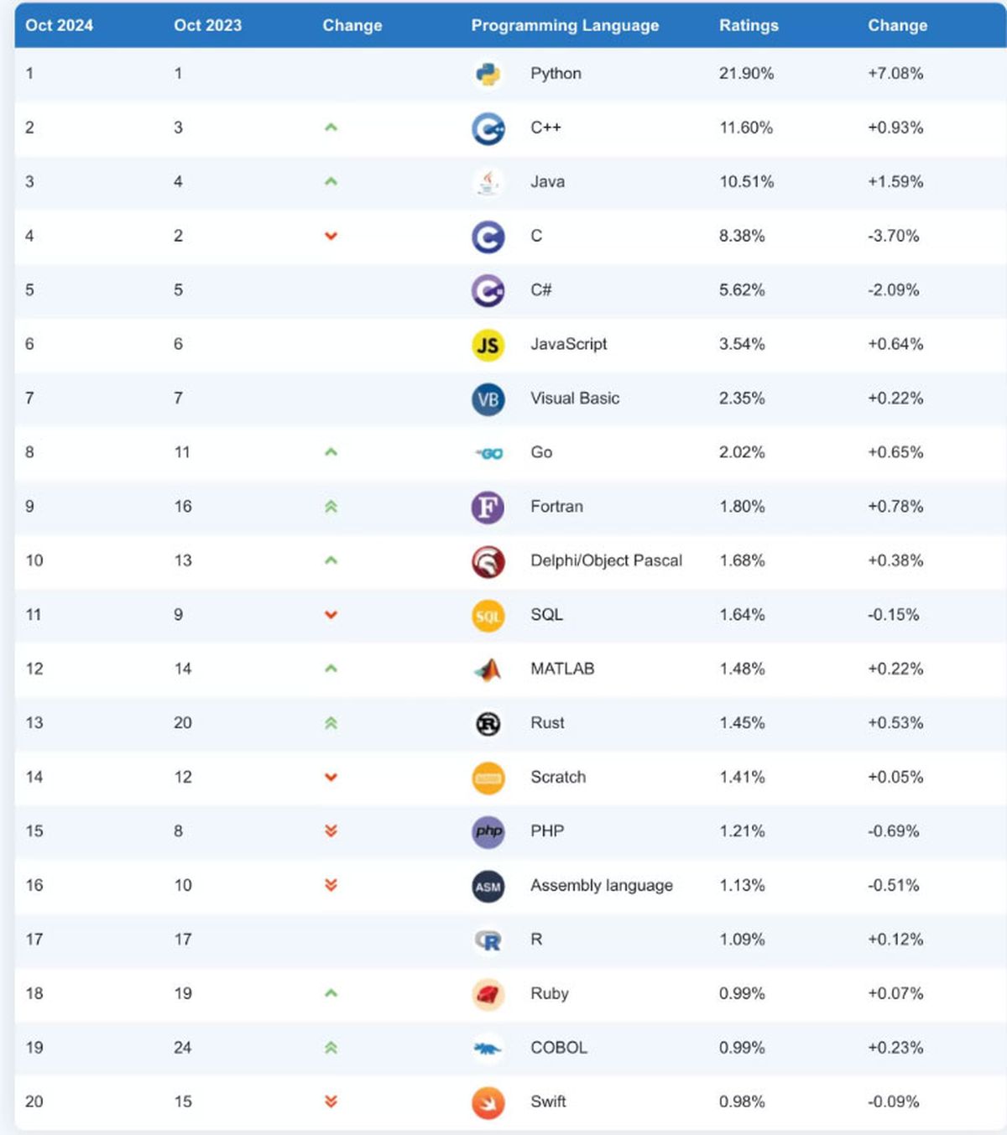Click the red down arrow in C row
Image resolution: width=1007 pixels, height=1135 pixels.
pyautogui.click(x=331, y=236)
